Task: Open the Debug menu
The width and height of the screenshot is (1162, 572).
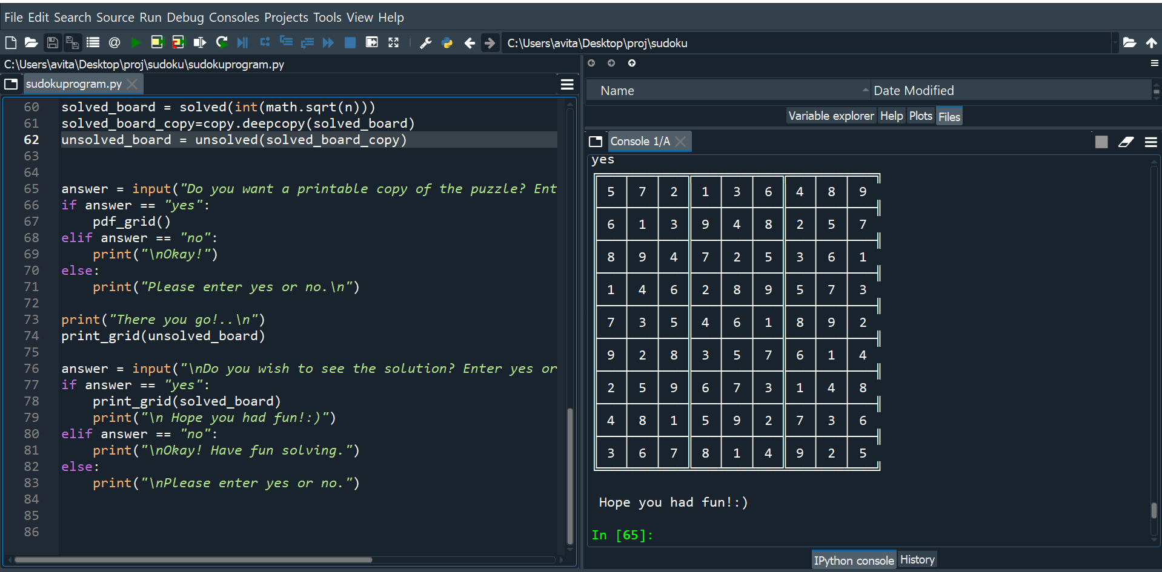Action: click(x=185, y=18)
